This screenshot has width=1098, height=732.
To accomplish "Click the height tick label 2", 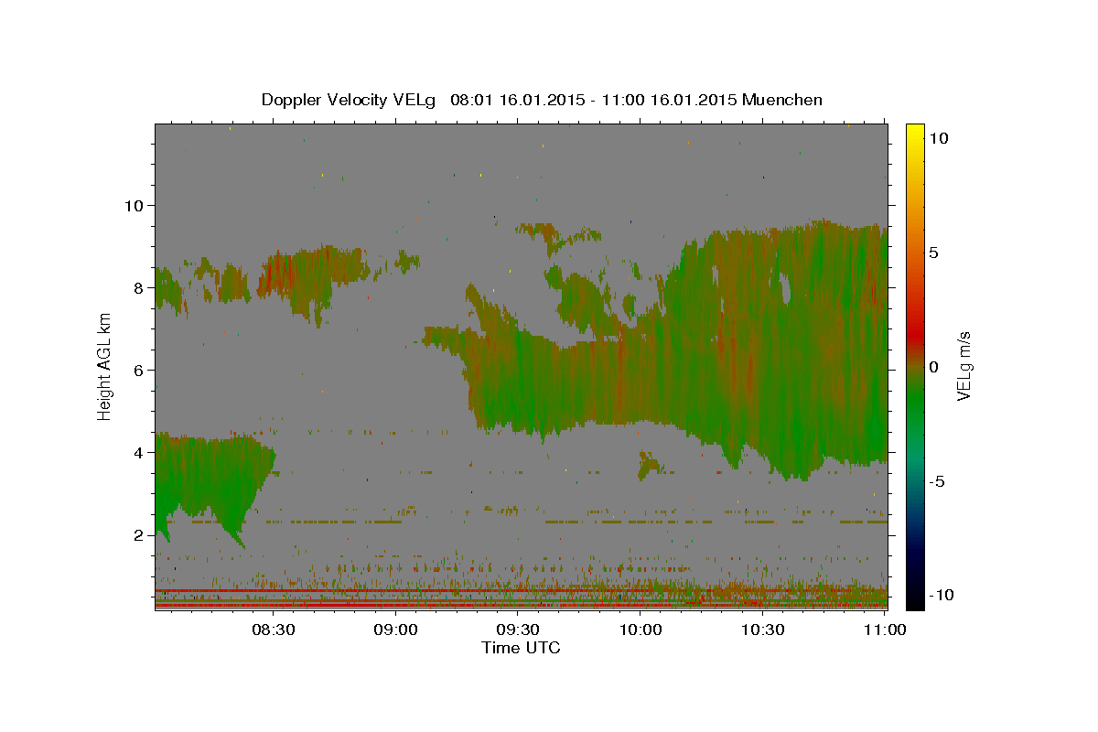I will [x=137, y=535].
